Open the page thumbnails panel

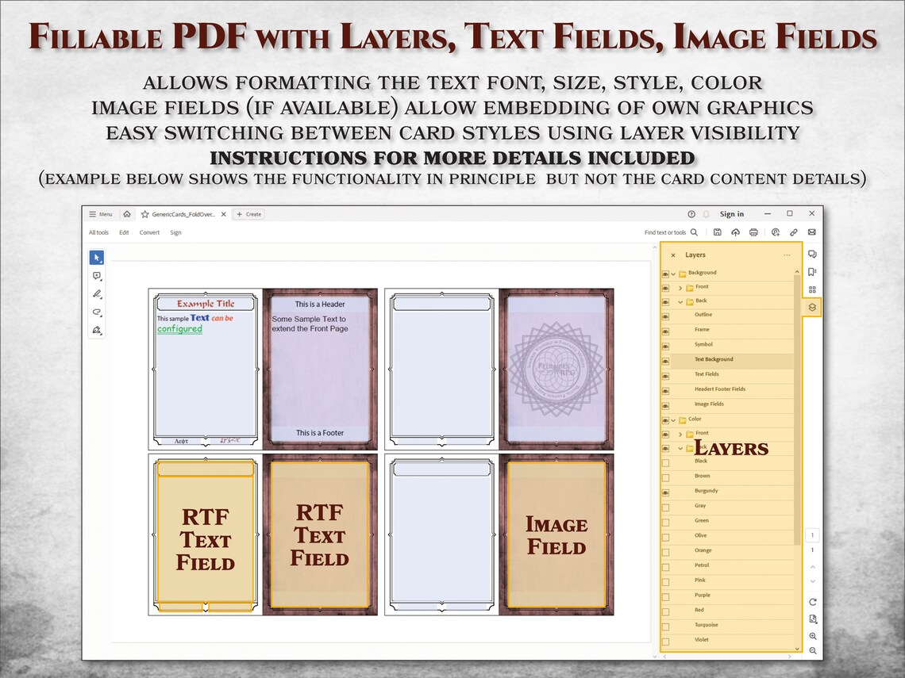812,289
